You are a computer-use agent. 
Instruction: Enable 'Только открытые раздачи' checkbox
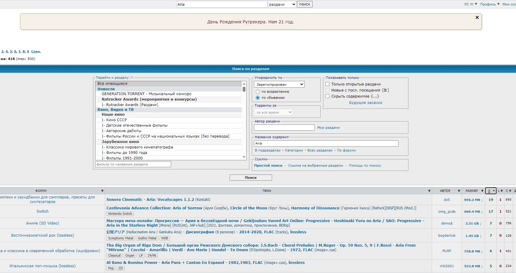pyautogui.click(x=327, y=84)
